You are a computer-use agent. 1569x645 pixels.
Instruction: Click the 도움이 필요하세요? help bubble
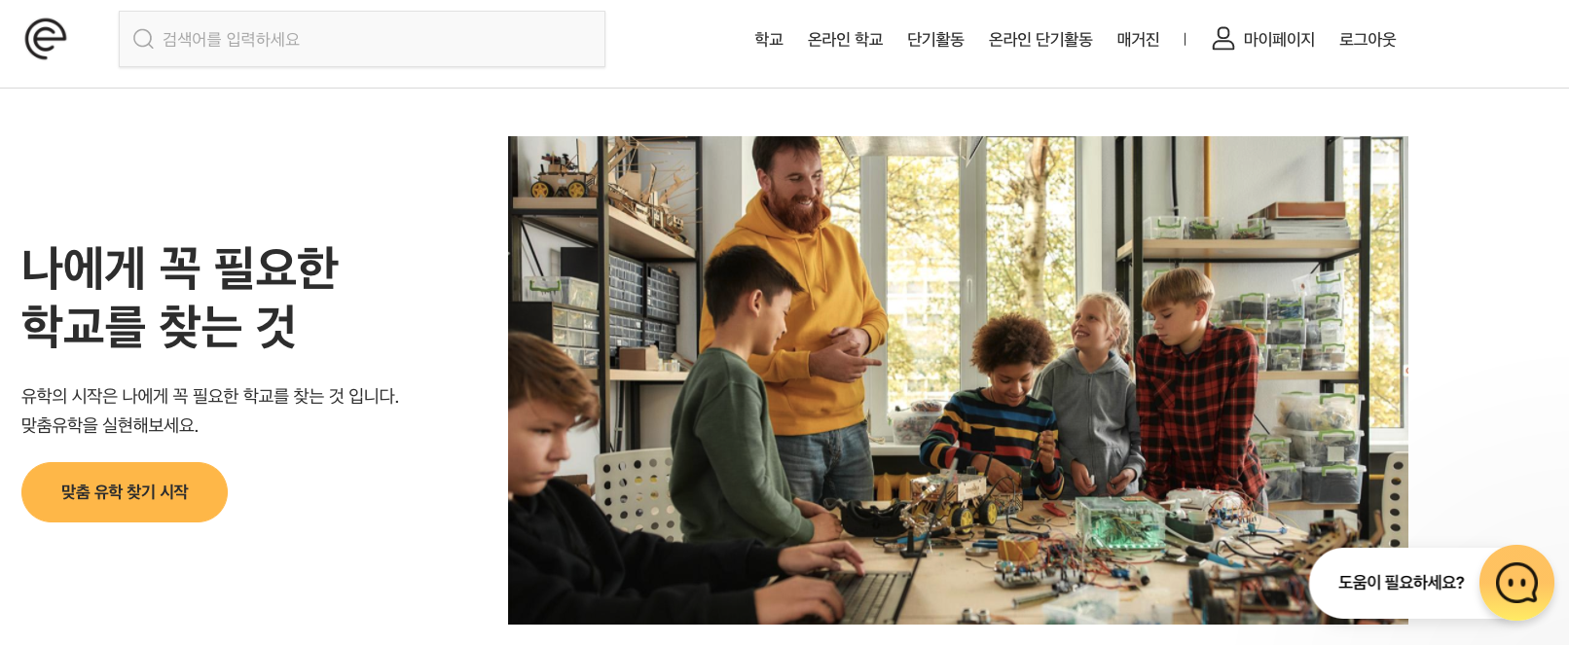coord(1401,583)
